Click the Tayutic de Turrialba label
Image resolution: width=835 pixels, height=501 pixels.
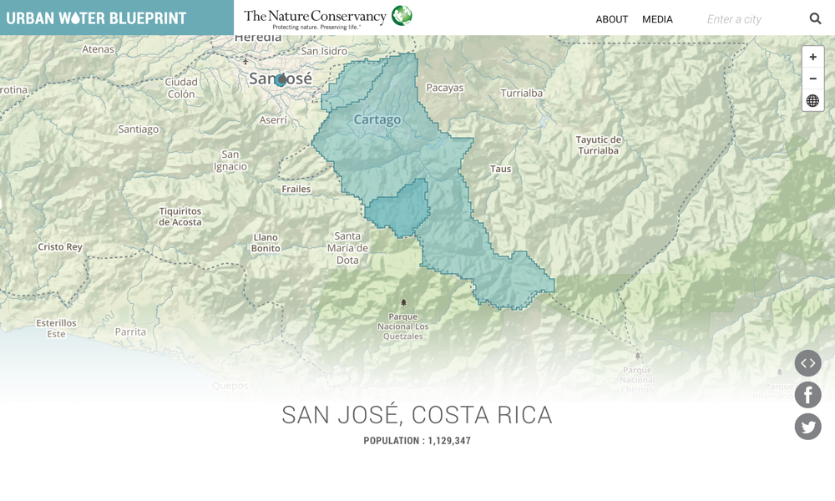(599, 144)
